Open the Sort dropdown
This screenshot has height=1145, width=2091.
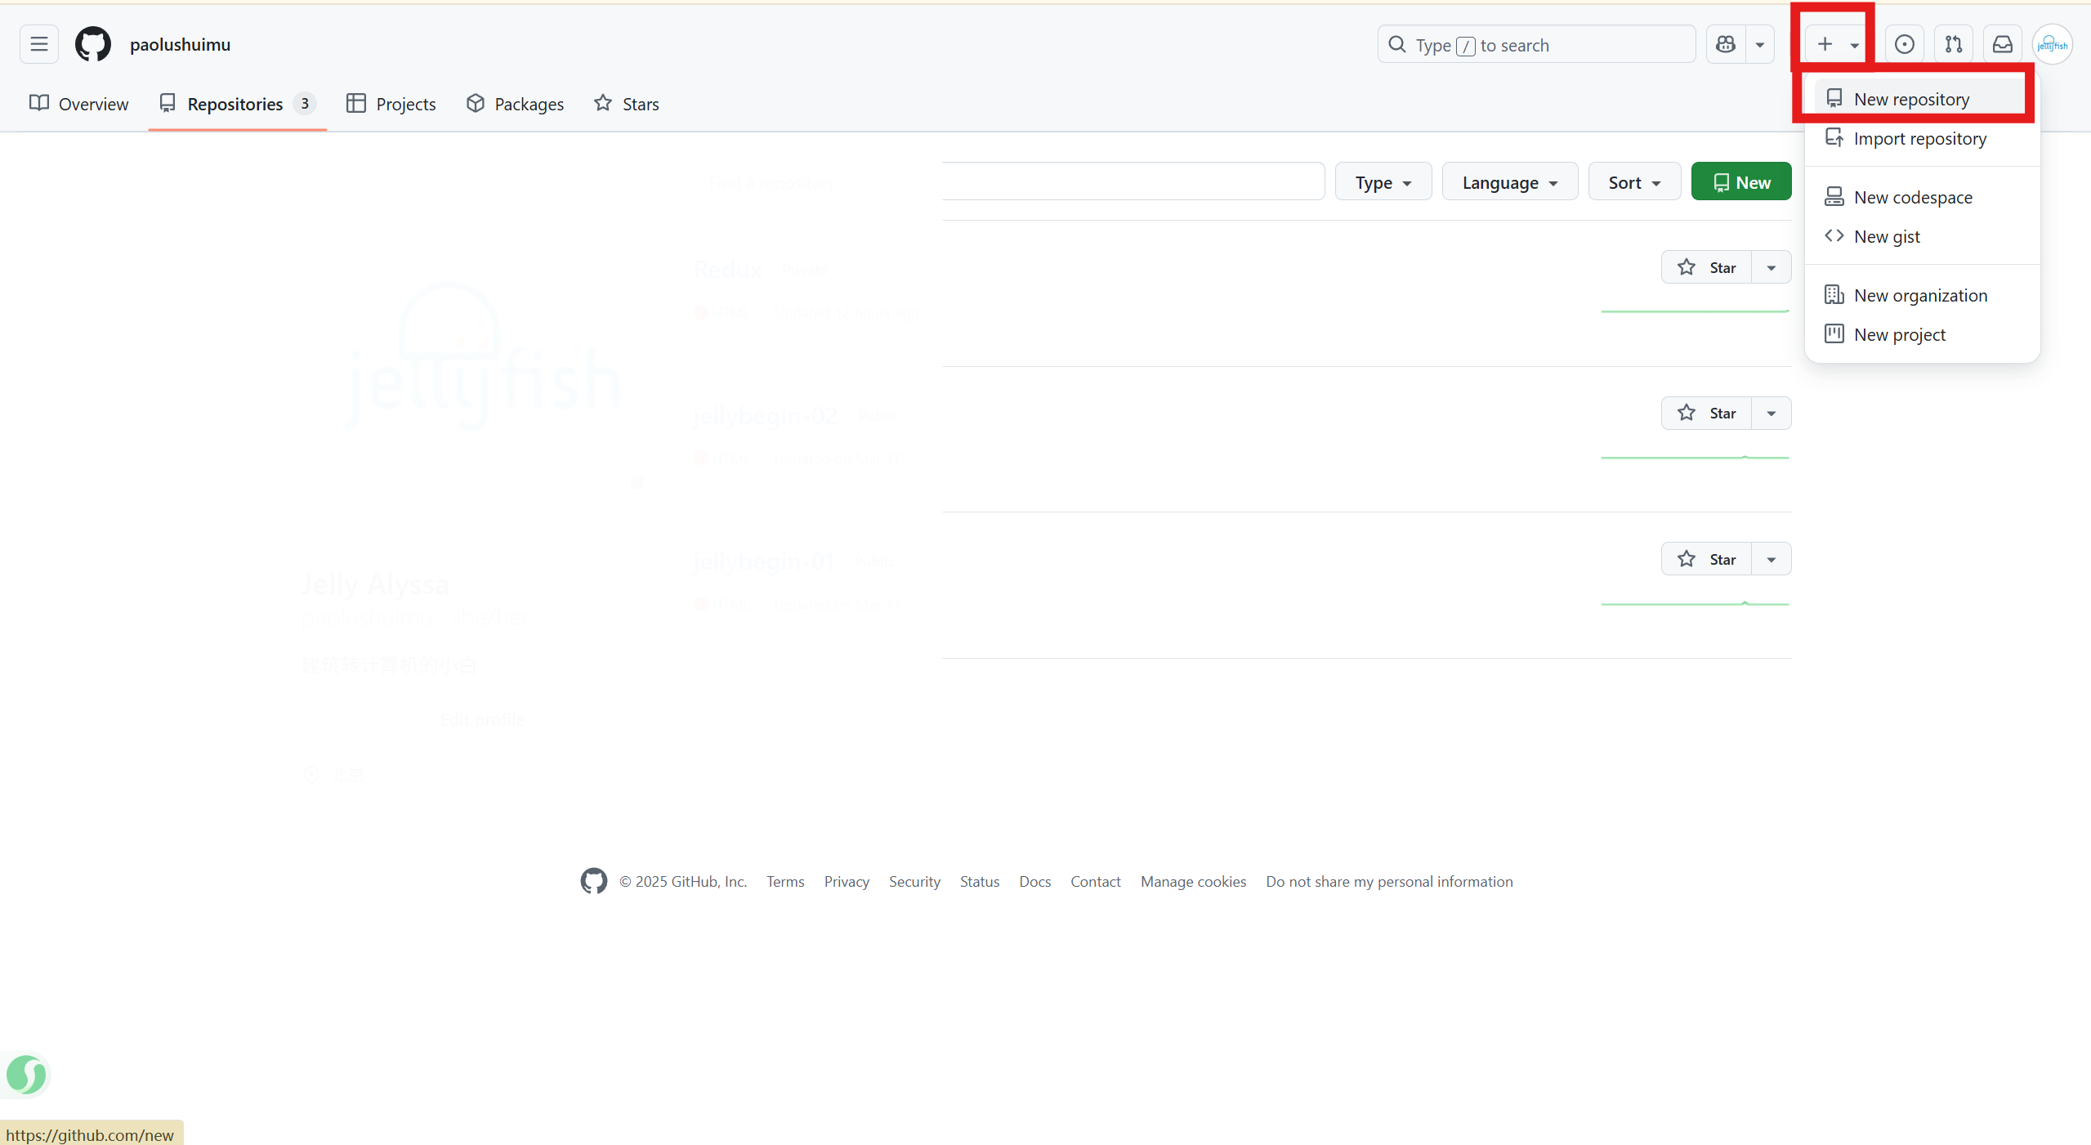coord(1634,181)
